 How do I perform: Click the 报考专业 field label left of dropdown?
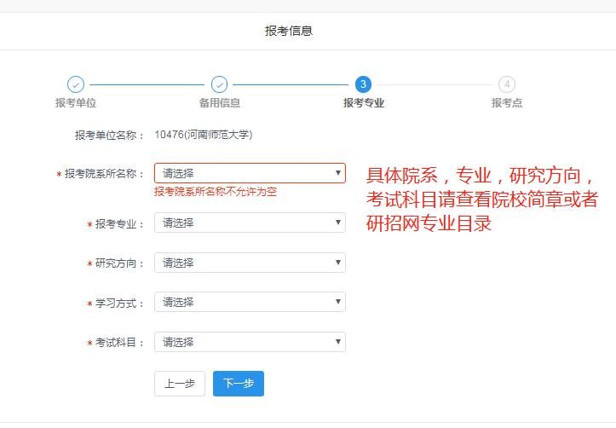(119, 224)
